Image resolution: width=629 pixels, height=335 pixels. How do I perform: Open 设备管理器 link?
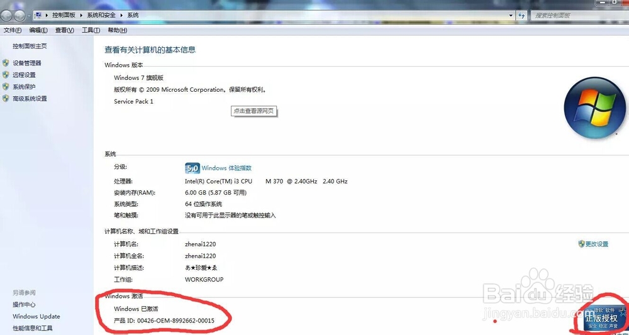[x=27, y=63]
